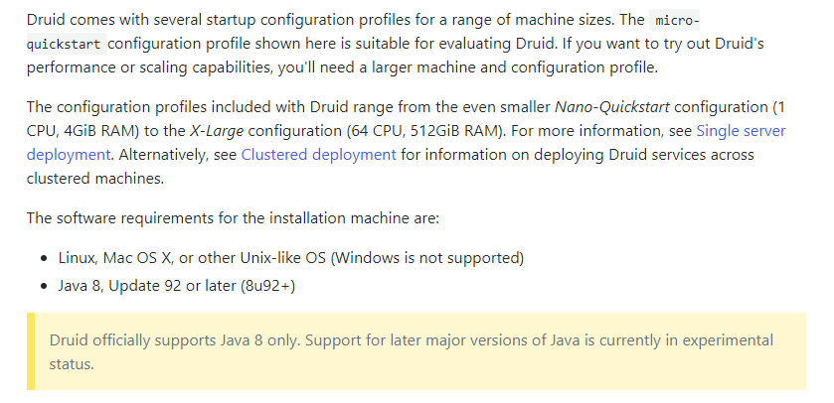
Task: Select the Linux, Mac OS X bullet item
Action: pos(291,258)
